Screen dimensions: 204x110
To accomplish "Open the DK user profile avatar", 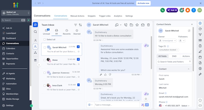I will point(199,10).
